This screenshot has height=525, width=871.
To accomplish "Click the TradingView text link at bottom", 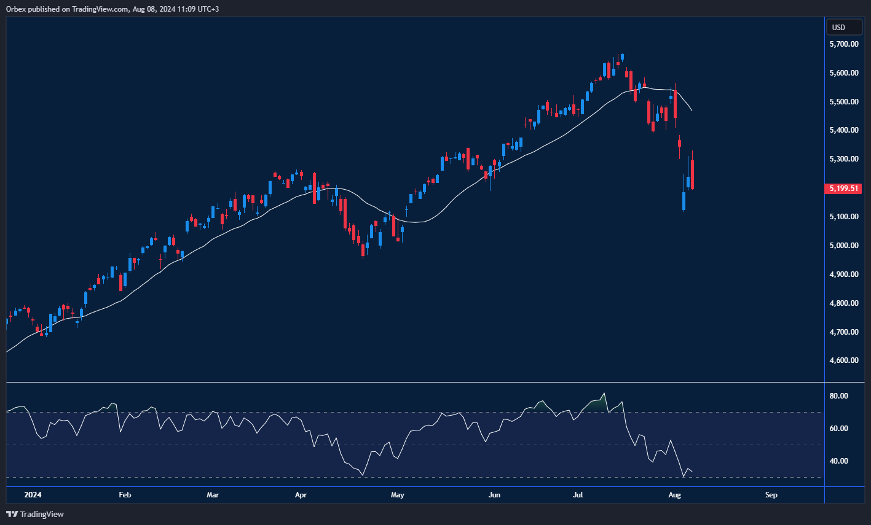I will pos(43,515).
